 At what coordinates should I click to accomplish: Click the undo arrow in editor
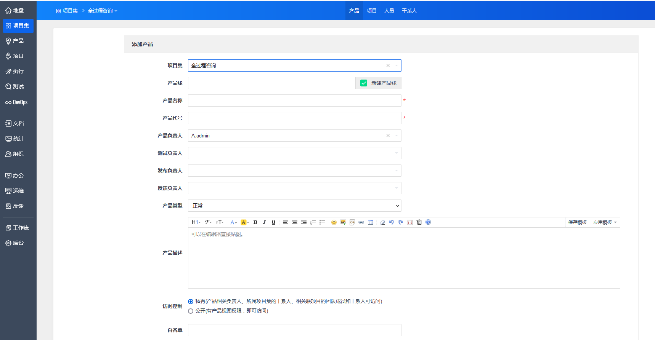coord(392,222)
